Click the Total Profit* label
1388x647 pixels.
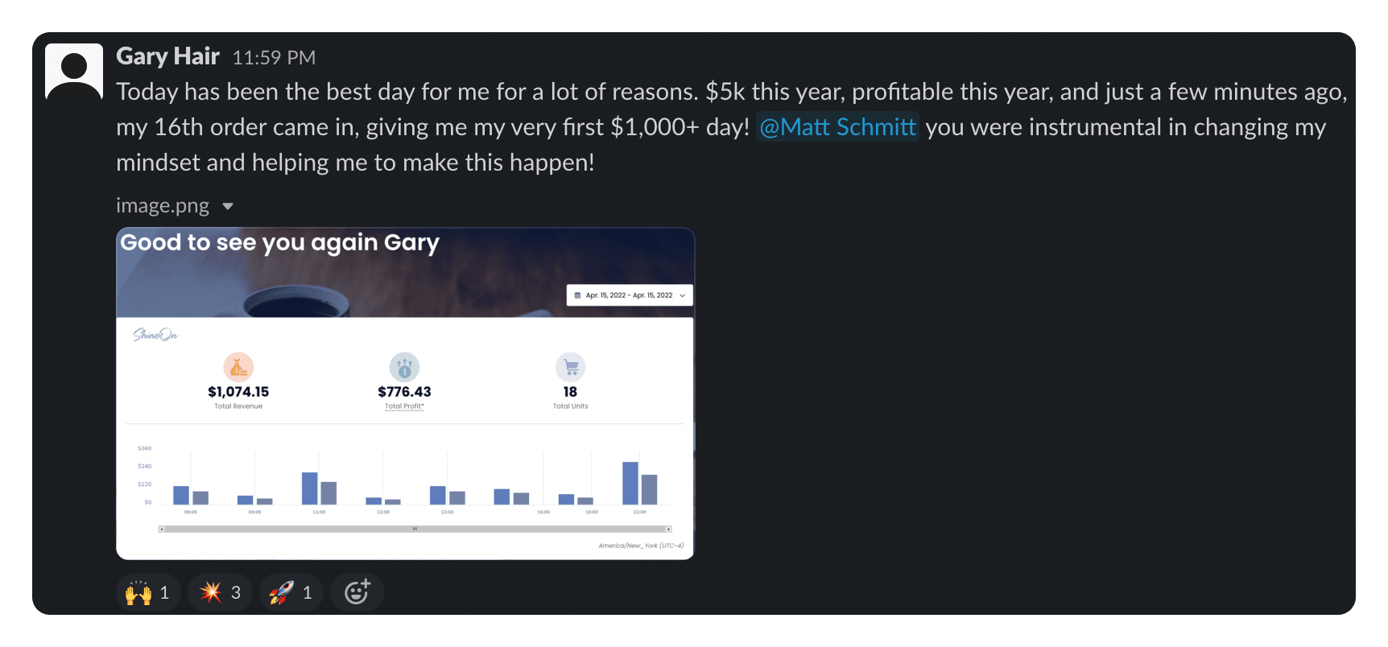point(404,406)
